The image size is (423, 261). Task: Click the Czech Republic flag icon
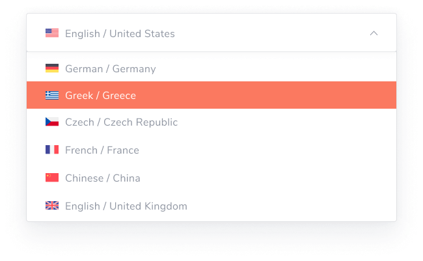click(52, 122)
